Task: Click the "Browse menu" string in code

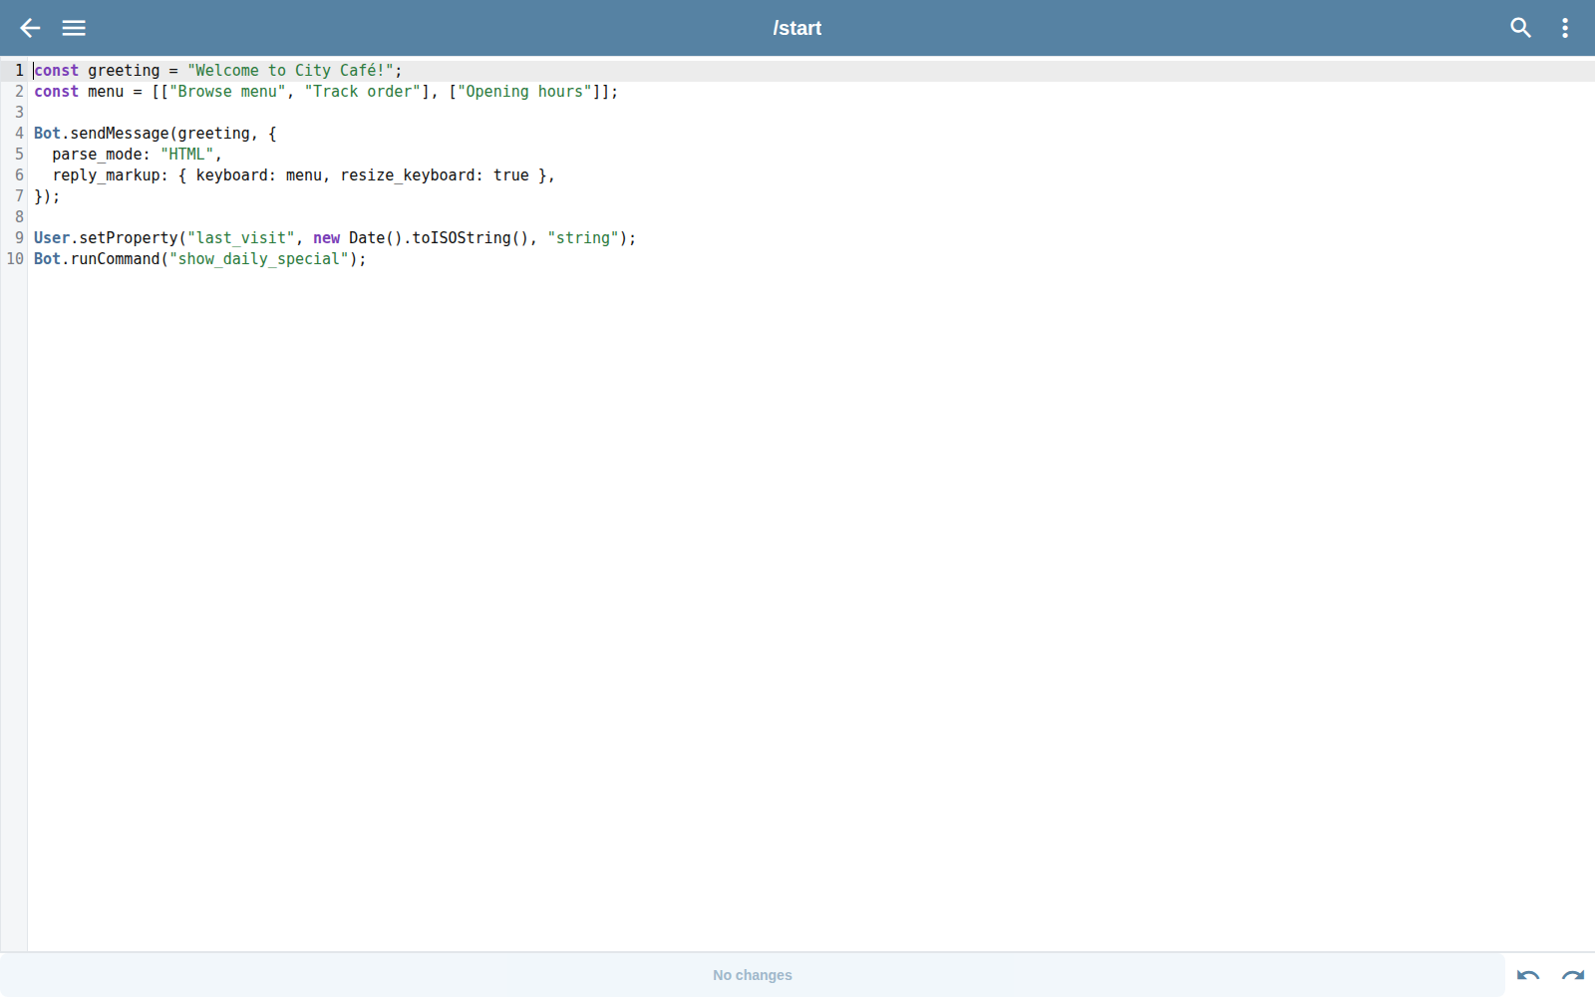Action: point(228,92)
